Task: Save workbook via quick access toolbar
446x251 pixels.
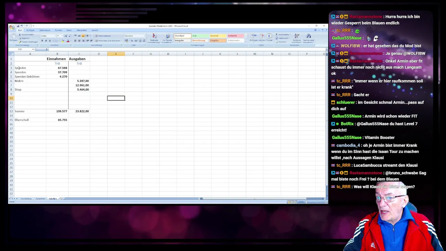Action: coord(18,26)
